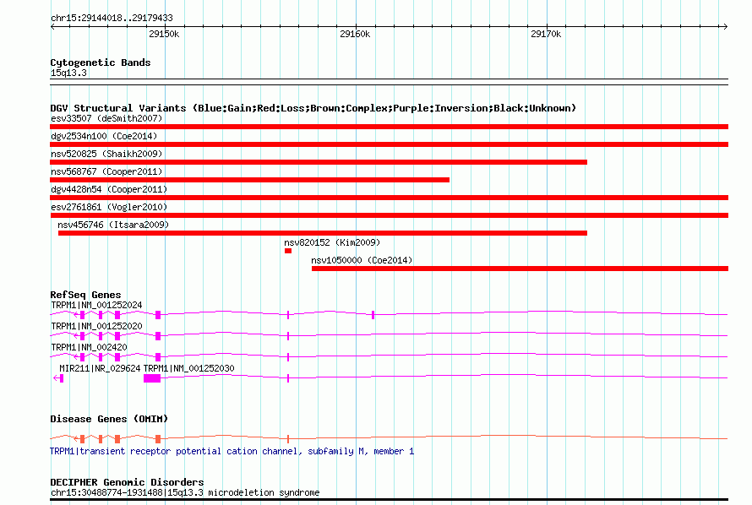The height and width of the screenshot is (505, 752).
Task: Click the 29160k ruler tick label
Action: click(355, 34)
